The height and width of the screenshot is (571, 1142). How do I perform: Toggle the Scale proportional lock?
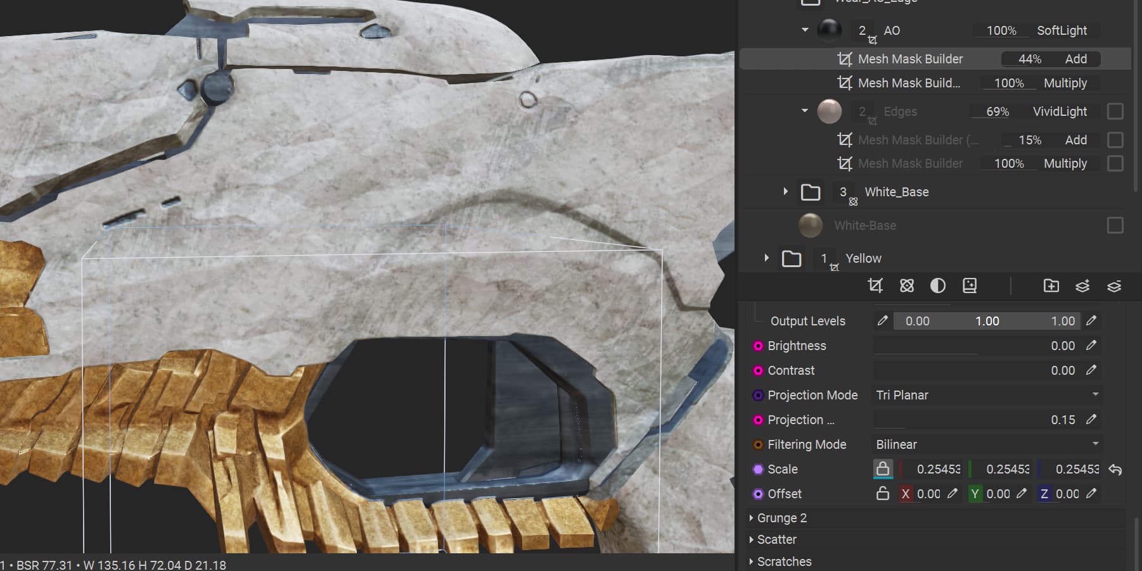pyautogui.click(x=883, y=469)
